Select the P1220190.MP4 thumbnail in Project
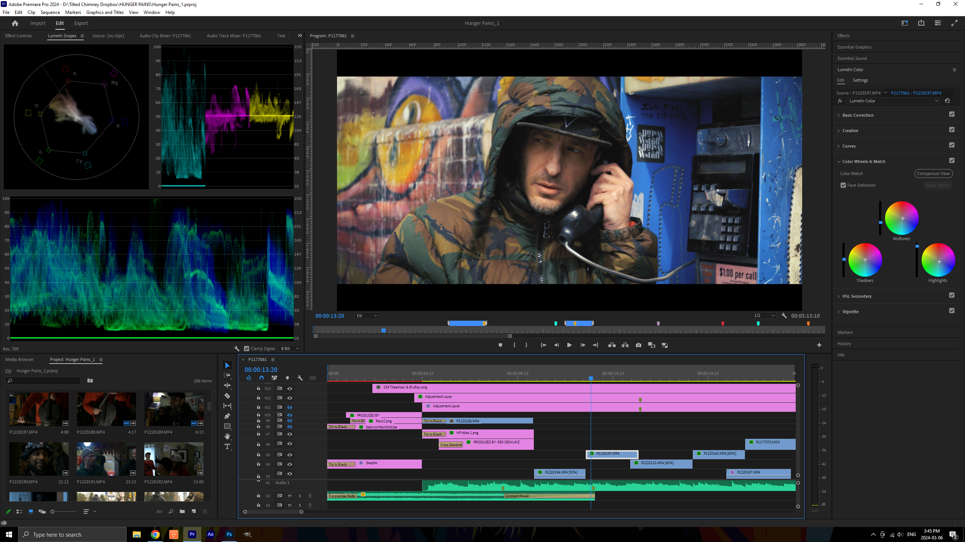The height and width of the screenshot is (542, 965). pyautogui.click(x=39, y=458)
